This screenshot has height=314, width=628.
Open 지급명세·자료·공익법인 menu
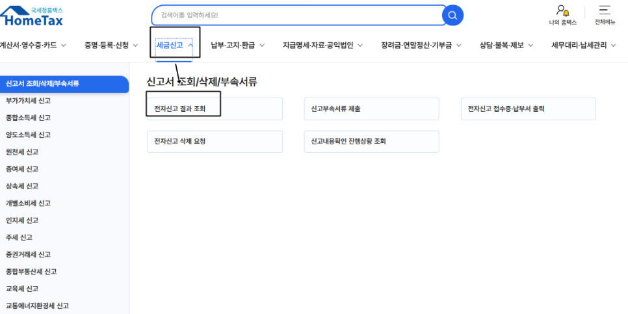click(x=318, y=46)
